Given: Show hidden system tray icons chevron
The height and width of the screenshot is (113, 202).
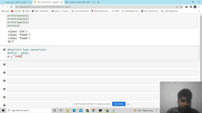Looking at the screenshot, I should (156, 110).
